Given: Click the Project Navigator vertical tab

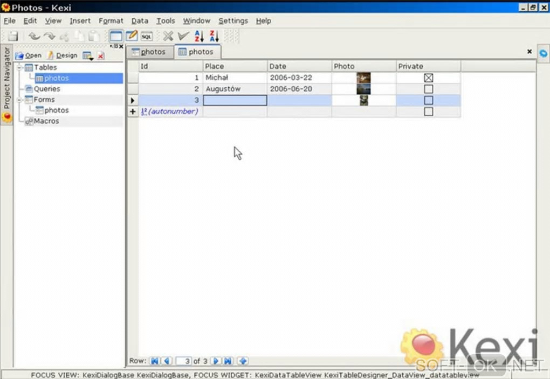Looking at the screenshot, I should pyautogui.click(x=6, y=85).
